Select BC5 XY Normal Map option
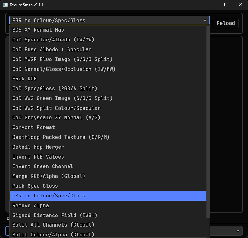Screen dimensions: 248x238 108,30
